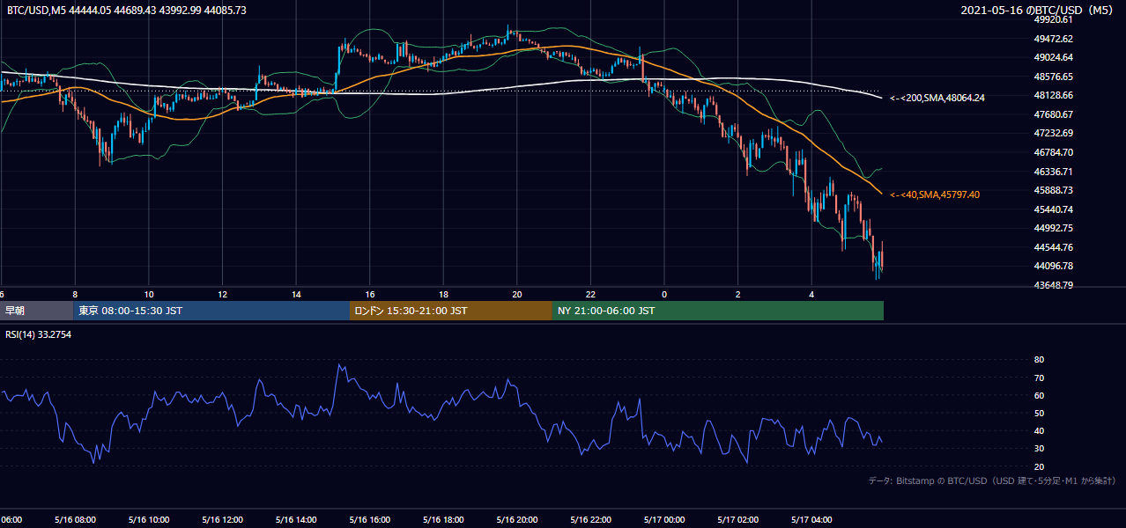Screen dimensions: 1126x528
Task: Click hour tick 10 under price chart
Action: 149,294
